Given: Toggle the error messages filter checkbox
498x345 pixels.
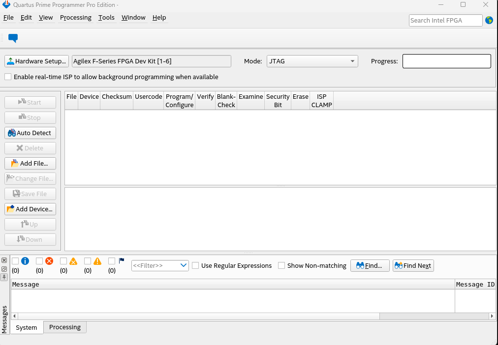Looking at the screenshot, I should [39, 261].
